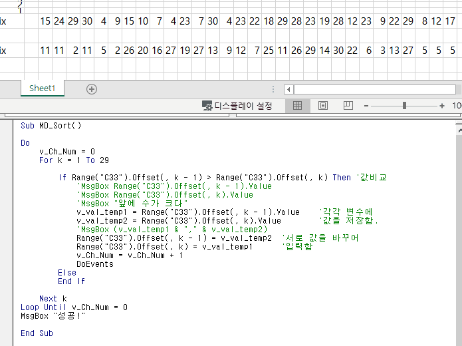Switch to Page Layout view

pos(323,106)
